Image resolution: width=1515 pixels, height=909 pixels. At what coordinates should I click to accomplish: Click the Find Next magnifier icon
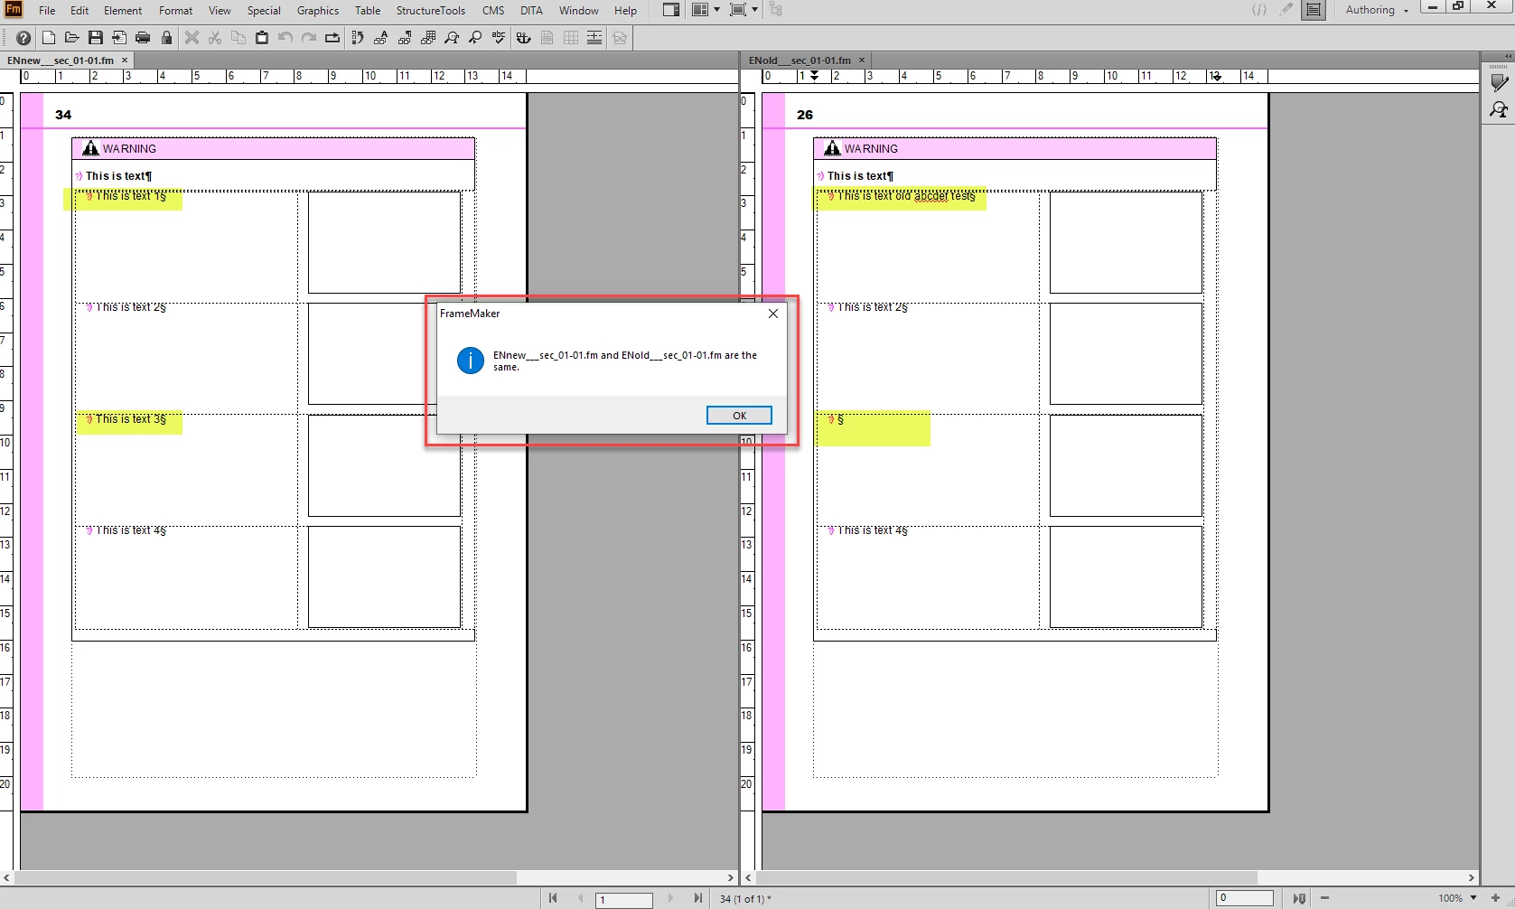475,38
